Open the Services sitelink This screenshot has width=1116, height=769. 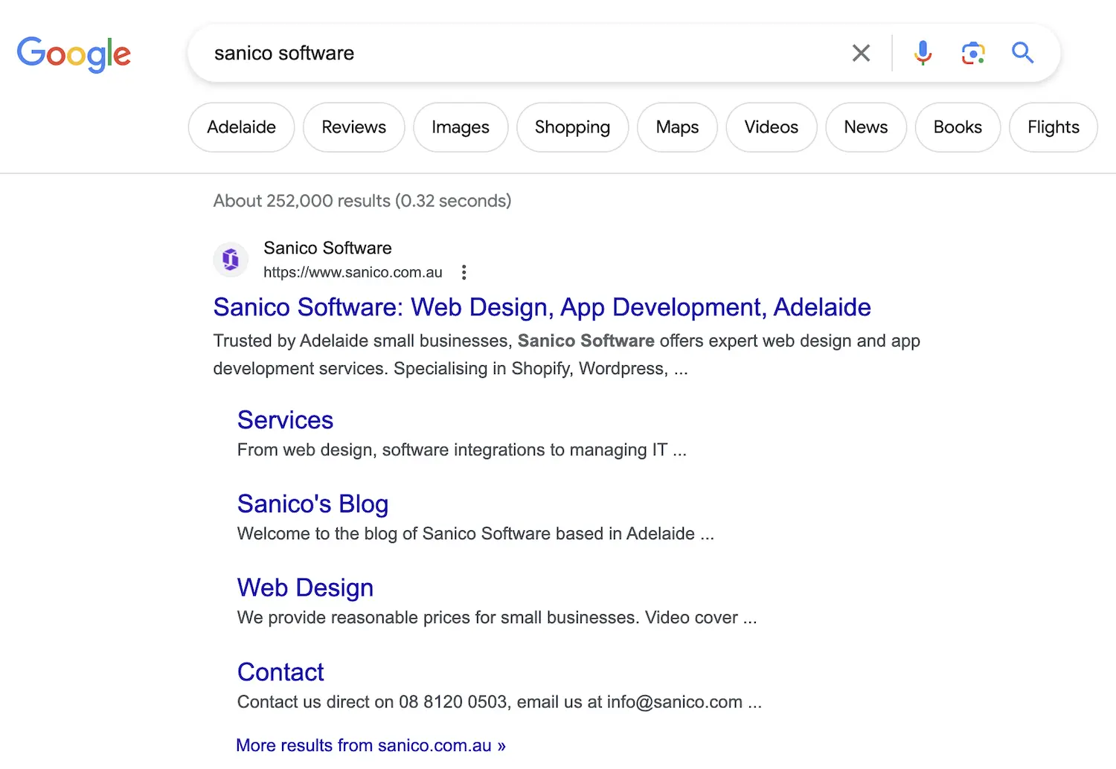tap(285, 420)
